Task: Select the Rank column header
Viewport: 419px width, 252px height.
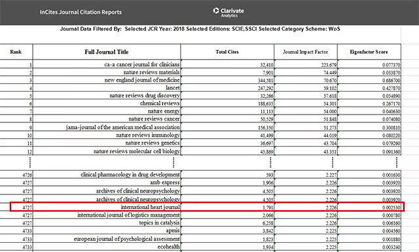Action: coord(16,52)
